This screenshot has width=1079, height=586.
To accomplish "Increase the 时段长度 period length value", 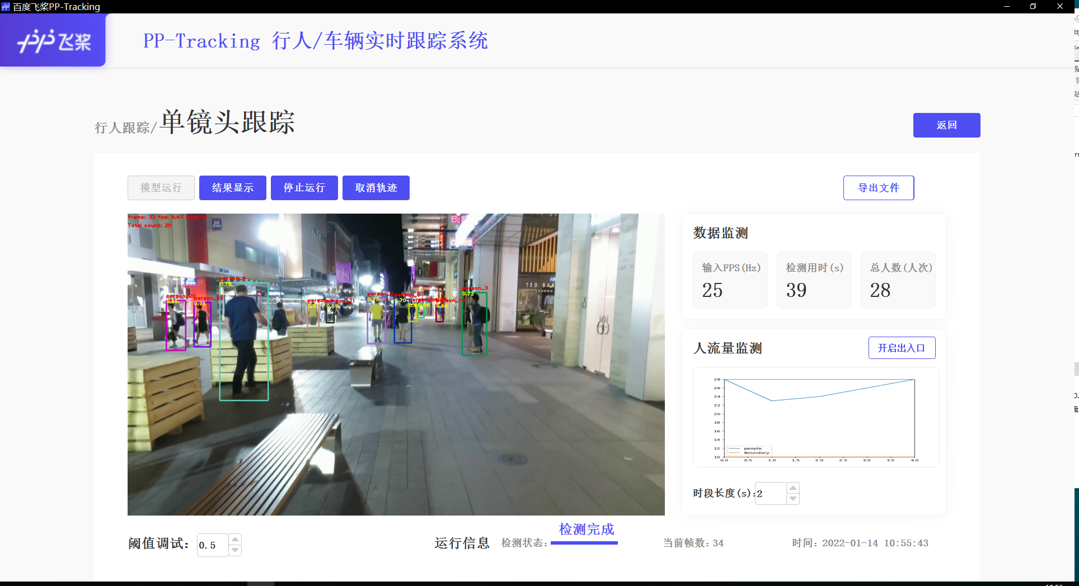I will click(792, 488).
